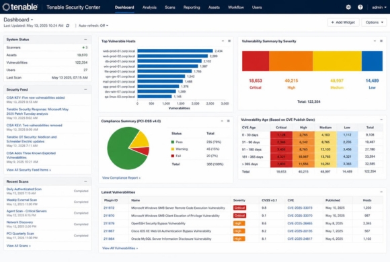Open the Dashboard title dropdown
Screen dimensions: 390x262
point(18,19)
